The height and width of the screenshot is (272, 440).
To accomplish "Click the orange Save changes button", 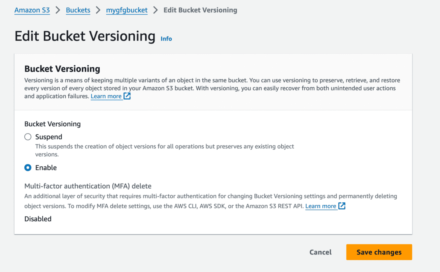I will (379, 252).
